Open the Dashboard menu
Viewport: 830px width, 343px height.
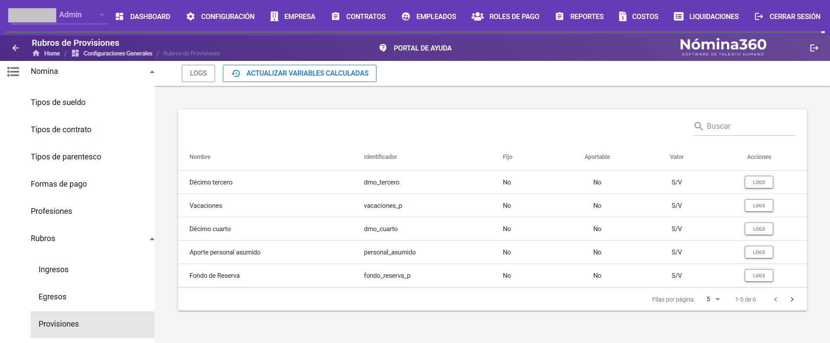click(x=143, y=16)
